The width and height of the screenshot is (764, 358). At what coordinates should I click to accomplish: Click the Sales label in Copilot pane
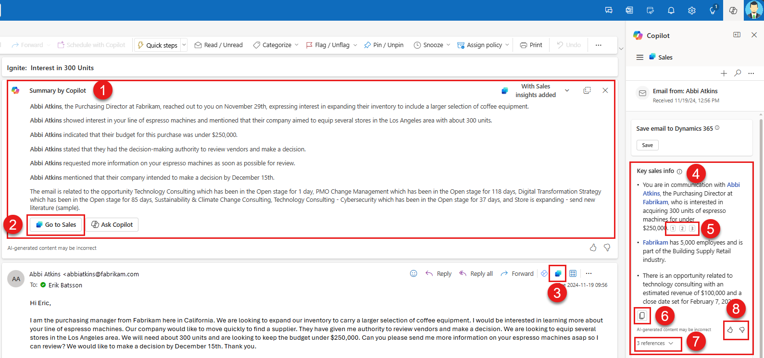pos(665,57)
